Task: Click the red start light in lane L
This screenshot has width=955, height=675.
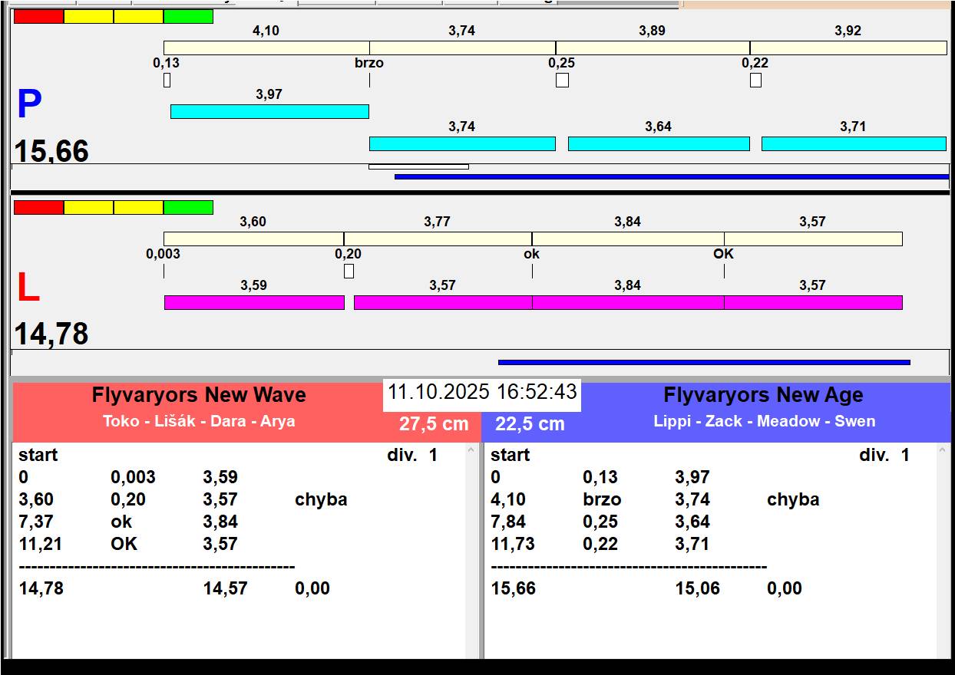Action: [38, 208]
